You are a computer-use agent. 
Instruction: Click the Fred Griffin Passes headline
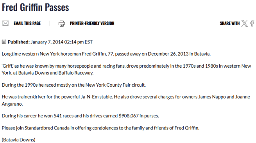[x=36, y=7]
